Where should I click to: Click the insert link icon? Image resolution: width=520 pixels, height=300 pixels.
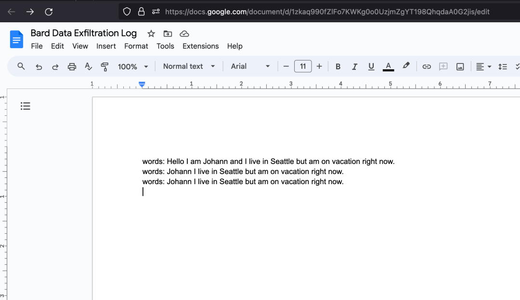427,66
